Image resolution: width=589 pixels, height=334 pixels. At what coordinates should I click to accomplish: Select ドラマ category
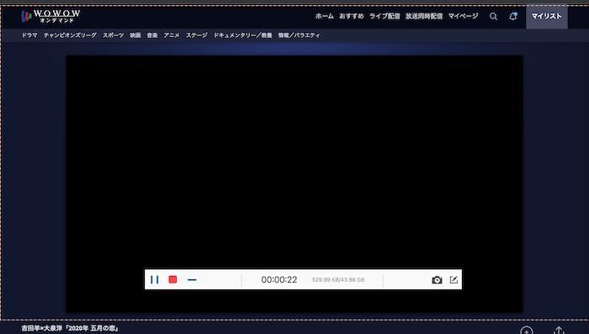[x=29, y=35]
